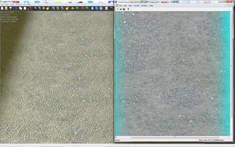The width and height of the screenshot is (235, 147).
Task: Select the Cut scissors icon in Leadwerks toolbar
Action: pyautogui.click(x=17, y=8)
